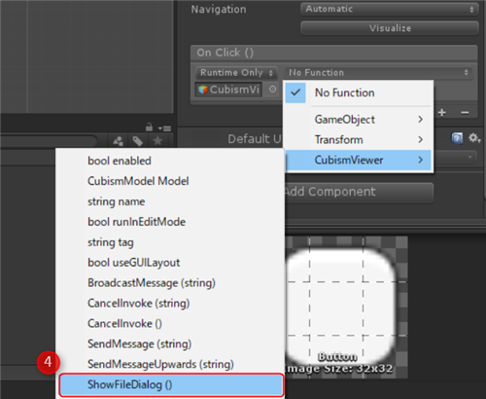Add a new On Click event with plus
This screenshot has height=399, width=486.
(x=442, y=113)
